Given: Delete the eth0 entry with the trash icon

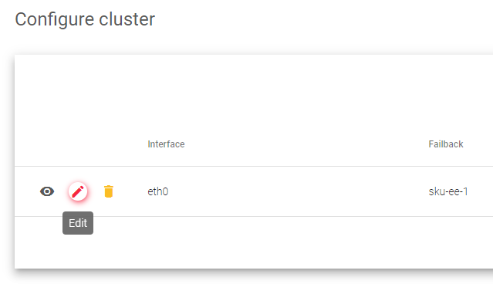Looking at the screenshot, I should (109, 191).
